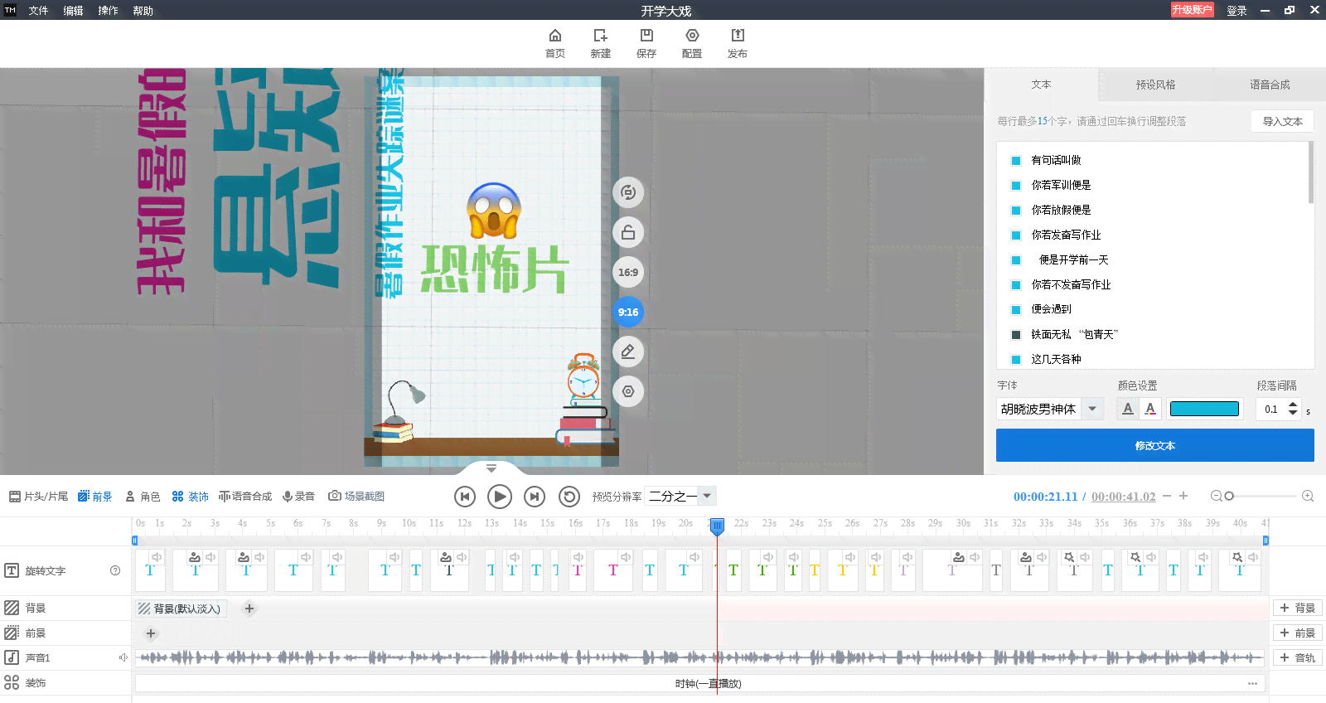Image resolution: width=1326 pixels, height=703 pixels.
Task: Add a new 音轨 audio track
Action: coord(1298,657)
